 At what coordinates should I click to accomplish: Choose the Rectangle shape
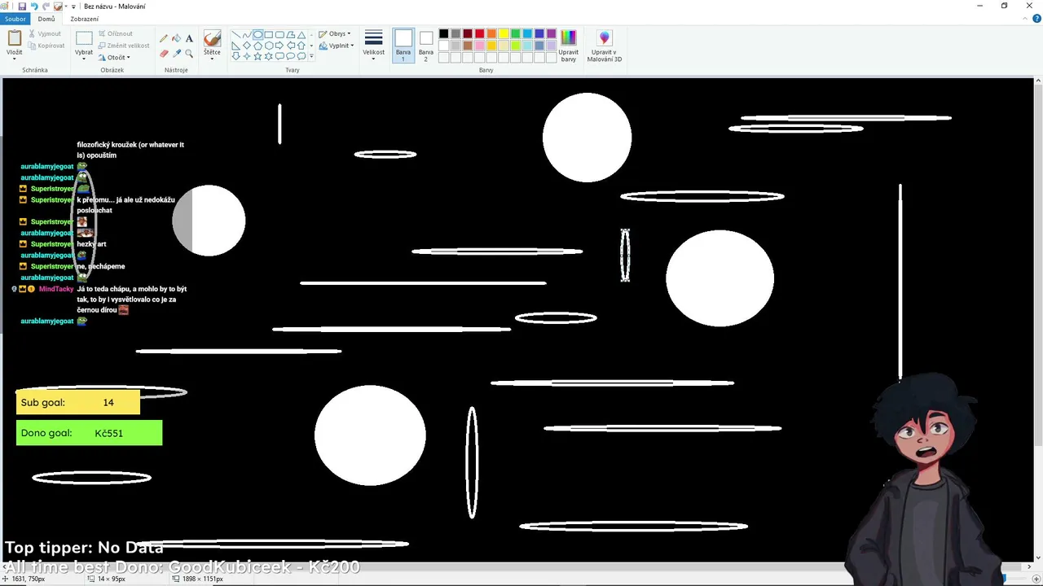click(x=269, y=35)
